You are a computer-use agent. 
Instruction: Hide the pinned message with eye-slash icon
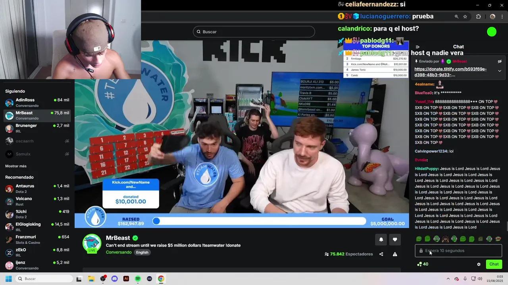pyautogui.click(x=500, y=61)
